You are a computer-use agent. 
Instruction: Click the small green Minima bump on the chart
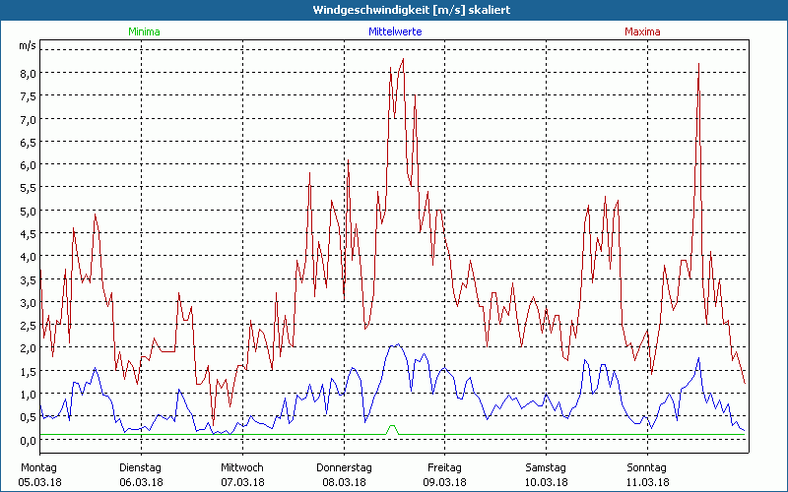tap(393, 427)
